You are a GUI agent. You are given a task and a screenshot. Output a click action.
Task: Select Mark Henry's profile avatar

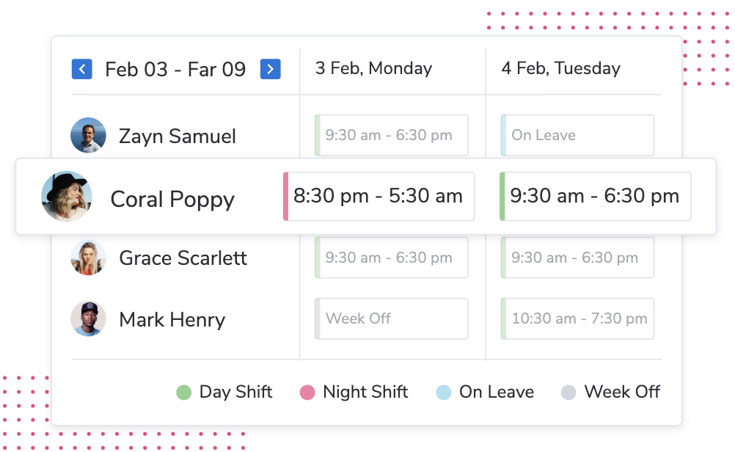(x=88, y=319)
